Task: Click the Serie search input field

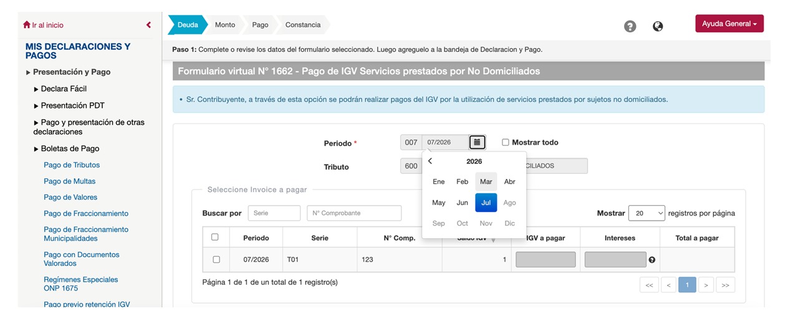Action: 274,213
